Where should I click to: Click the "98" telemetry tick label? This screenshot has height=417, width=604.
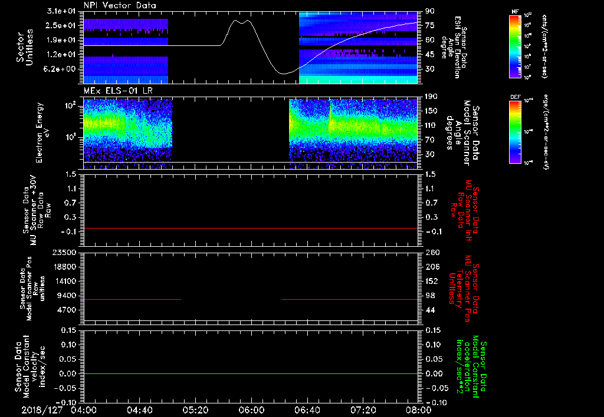(x=430, y=296)
